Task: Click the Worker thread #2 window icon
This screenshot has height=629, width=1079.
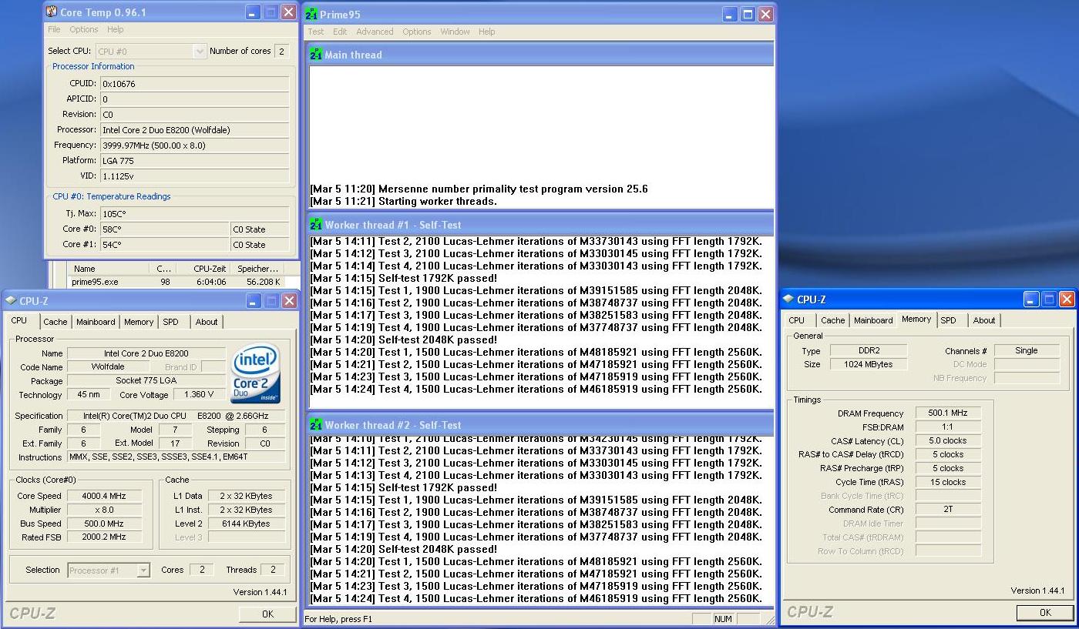Action: click(316, 425)
